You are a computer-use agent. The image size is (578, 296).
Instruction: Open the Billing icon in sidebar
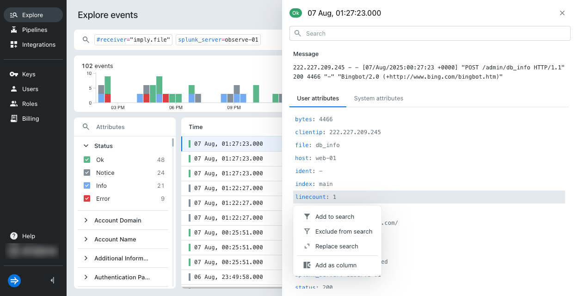point(13,119)
